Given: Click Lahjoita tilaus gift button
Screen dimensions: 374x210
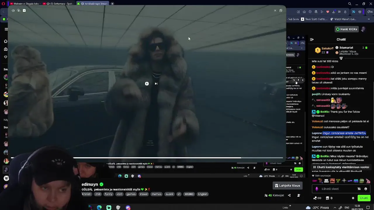Looking at the screenshot, I should point(288,185).
